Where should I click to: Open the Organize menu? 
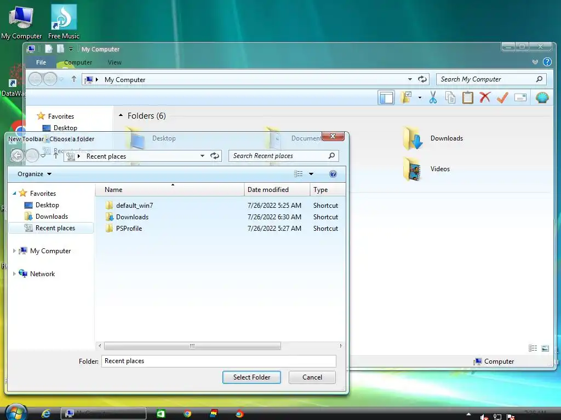click(35, 174)
